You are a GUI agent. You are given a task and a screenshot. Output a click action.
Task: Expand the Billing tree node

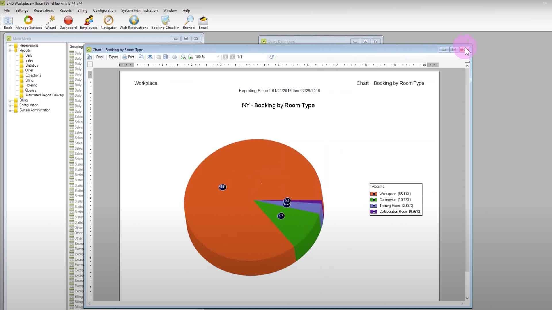point(10,100)
